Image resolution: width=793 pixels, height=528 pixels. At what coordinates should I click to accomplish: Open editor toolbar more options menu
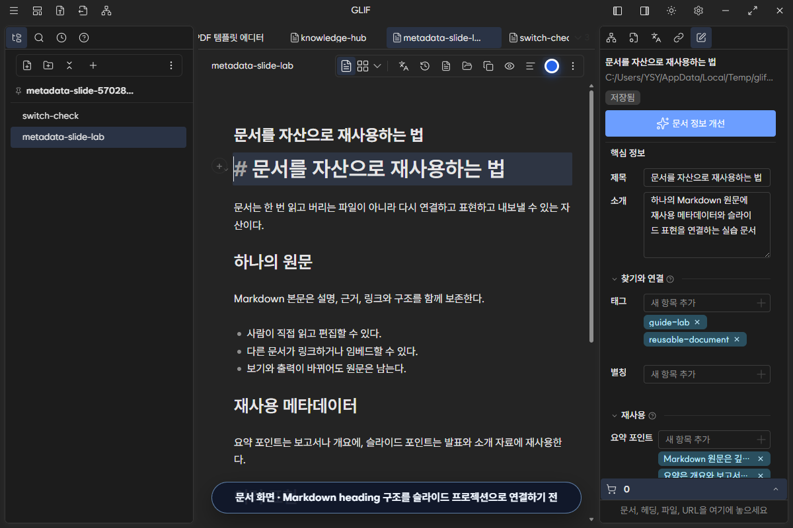point(573,66)
